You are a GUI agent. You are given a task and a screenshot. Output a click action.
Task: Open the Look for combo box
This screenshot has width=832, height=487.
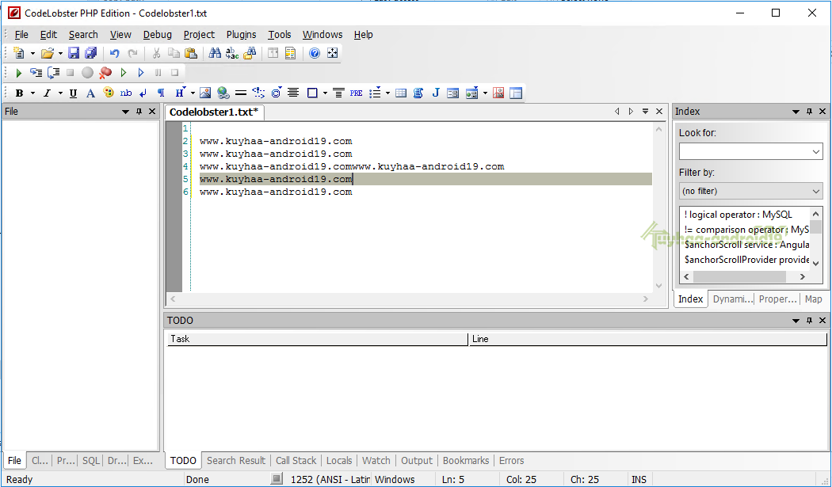click(x=751, y=152)
